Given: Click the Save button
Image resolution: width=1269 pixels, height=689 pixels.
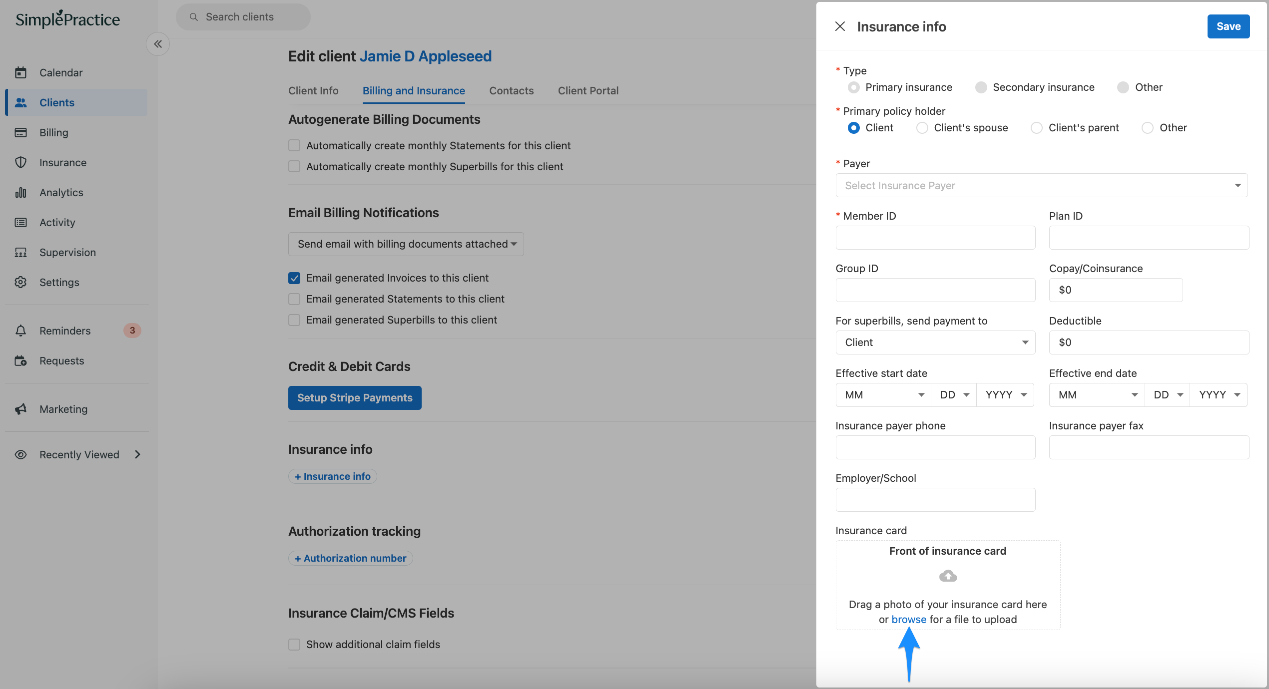Looking at the screenshot, I should pos(1228,26).
